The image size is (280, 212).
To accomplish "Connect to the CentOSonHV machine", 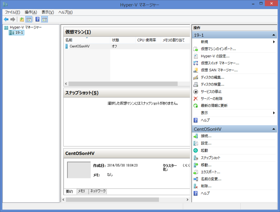I will (x=205, y=136).
